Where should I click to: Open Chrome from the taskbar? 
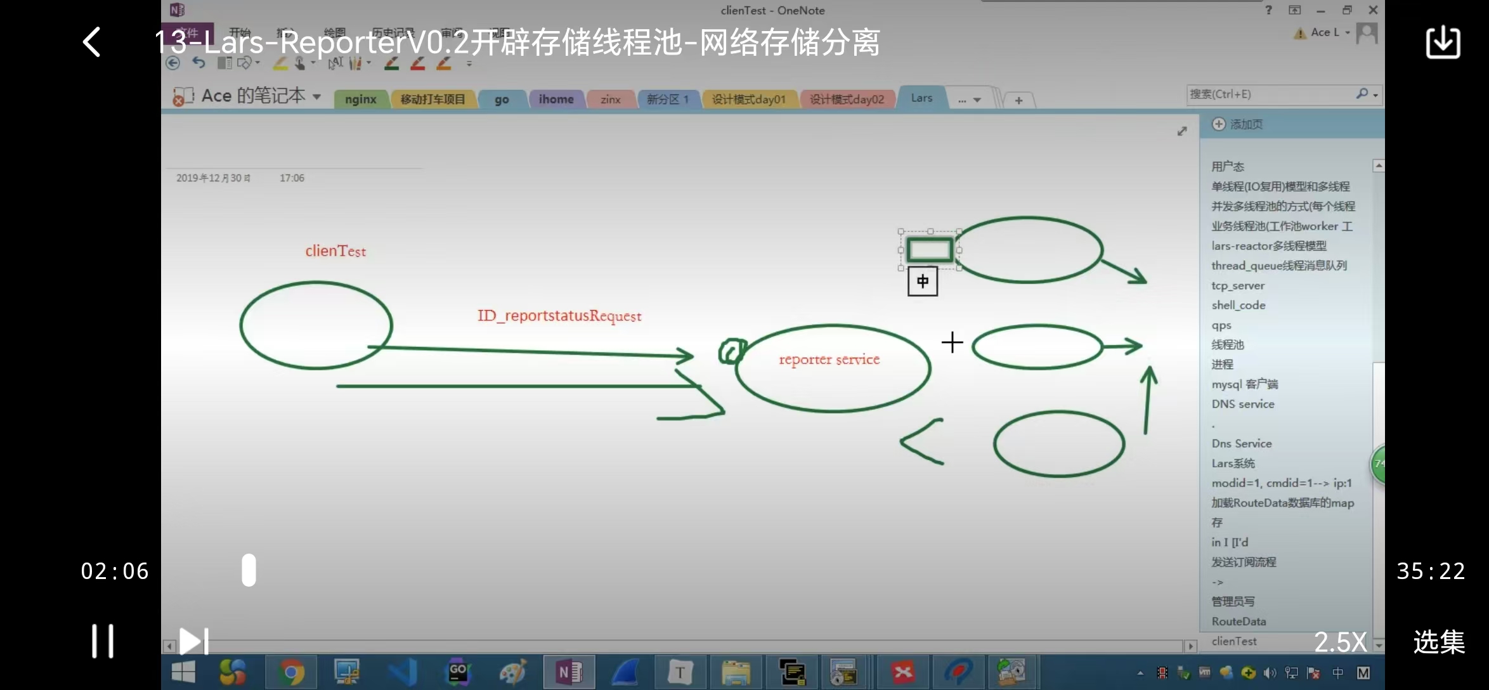tap(292, 672)
